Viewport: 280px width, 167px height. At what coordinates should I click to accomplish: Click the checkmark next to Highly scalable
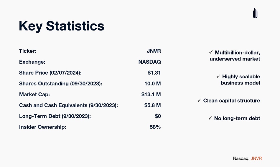(x=218, y=76)
